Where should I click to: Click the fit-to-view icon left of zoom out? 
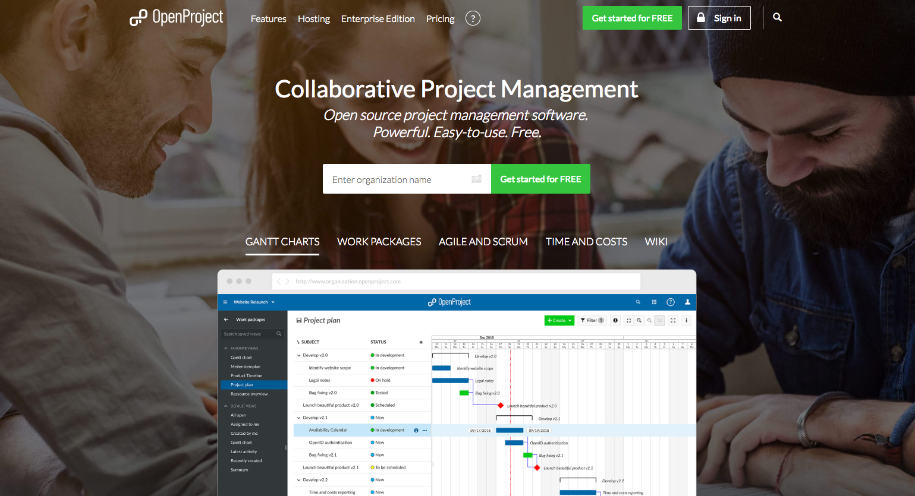pyautogui.click(x=628, y=320)
